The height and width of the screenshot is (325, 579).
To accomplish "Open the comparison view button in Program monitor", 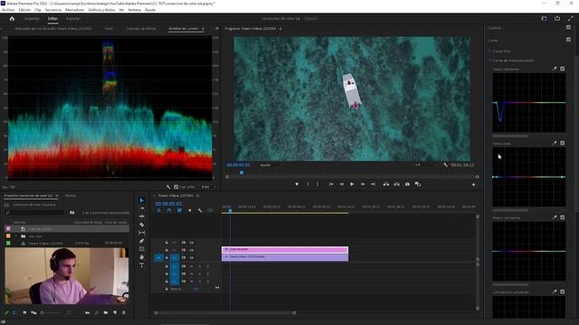I will pyautogui.click(x=418, y=184).
